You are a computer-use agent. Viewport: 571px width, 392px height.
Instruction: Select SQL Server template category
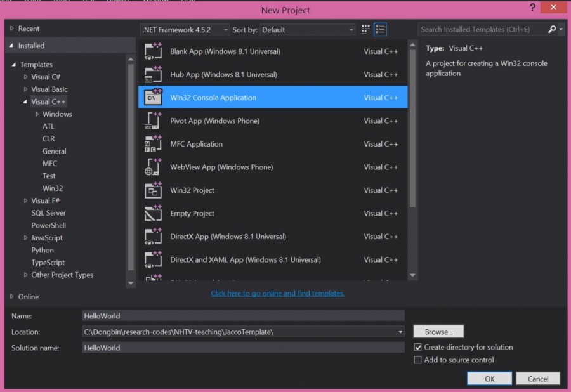pyautogui.click(x=48, y=213)
